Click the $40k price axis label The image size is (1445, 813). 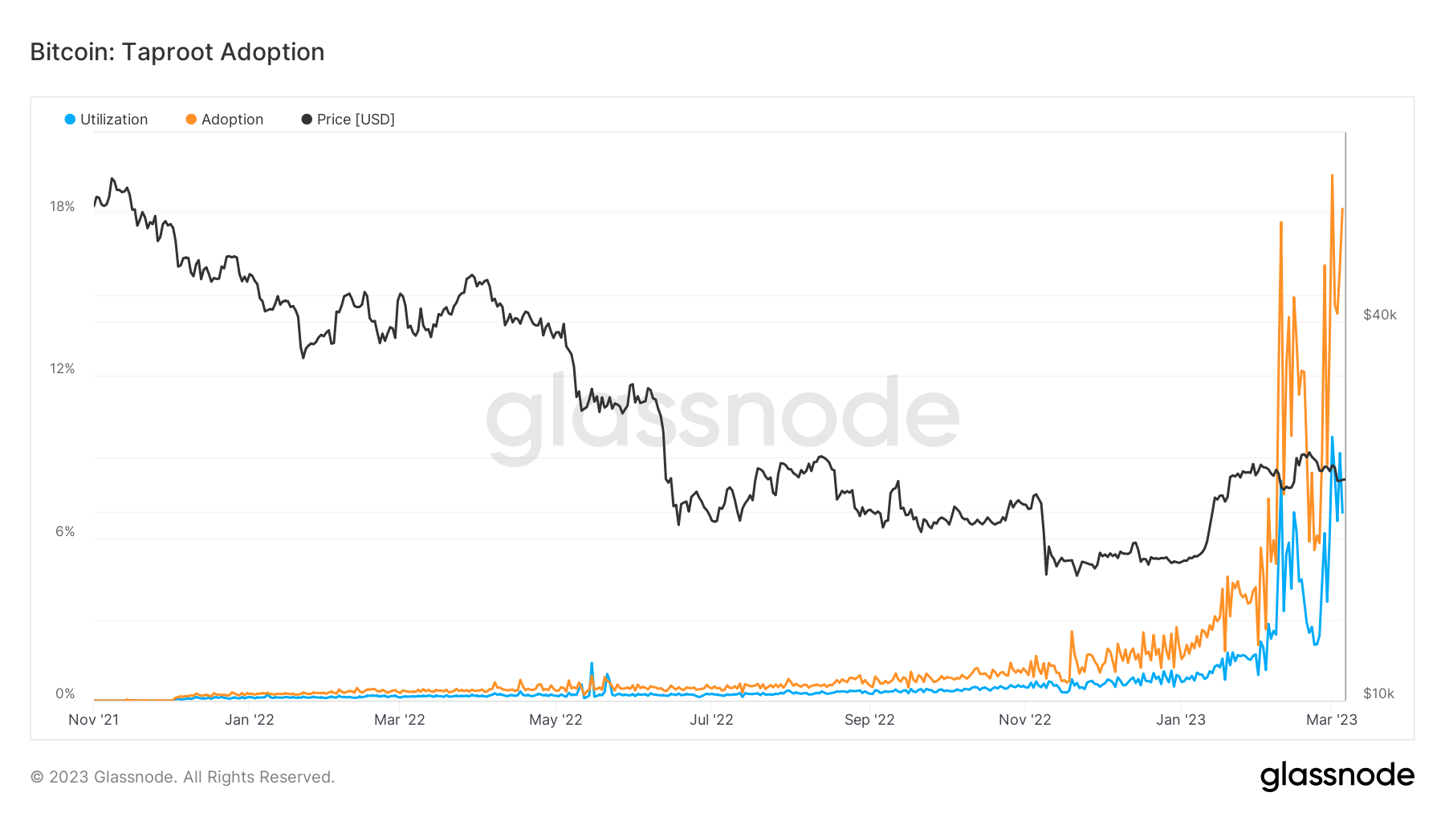point(1380,315)
